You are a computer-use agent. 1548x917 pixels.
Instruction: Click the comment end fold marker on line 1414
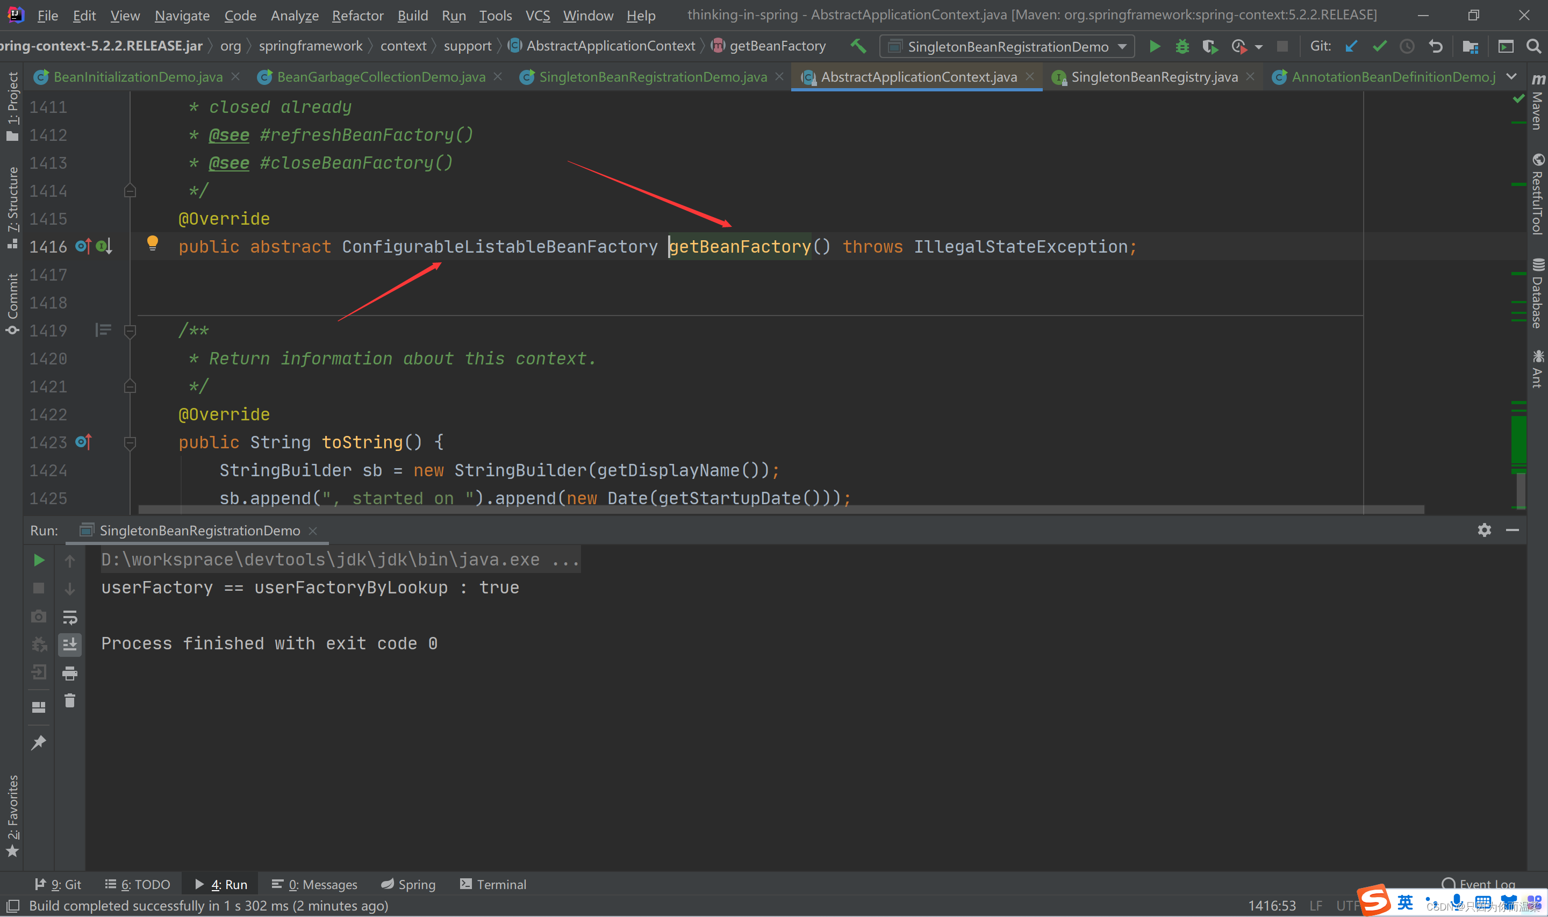click(130, 190)
